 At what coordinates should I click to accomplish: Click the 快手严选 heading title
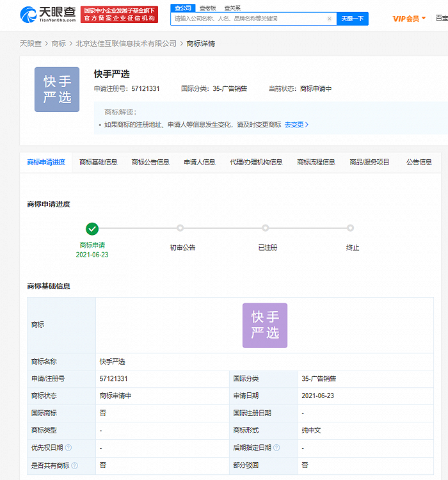pos(112,74)
